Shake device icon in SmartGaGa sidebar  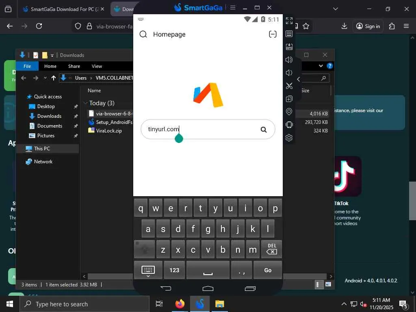[289, 125]
